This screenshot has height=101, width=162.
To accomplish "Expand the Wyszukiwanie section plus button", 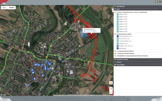I will [160, 6].
